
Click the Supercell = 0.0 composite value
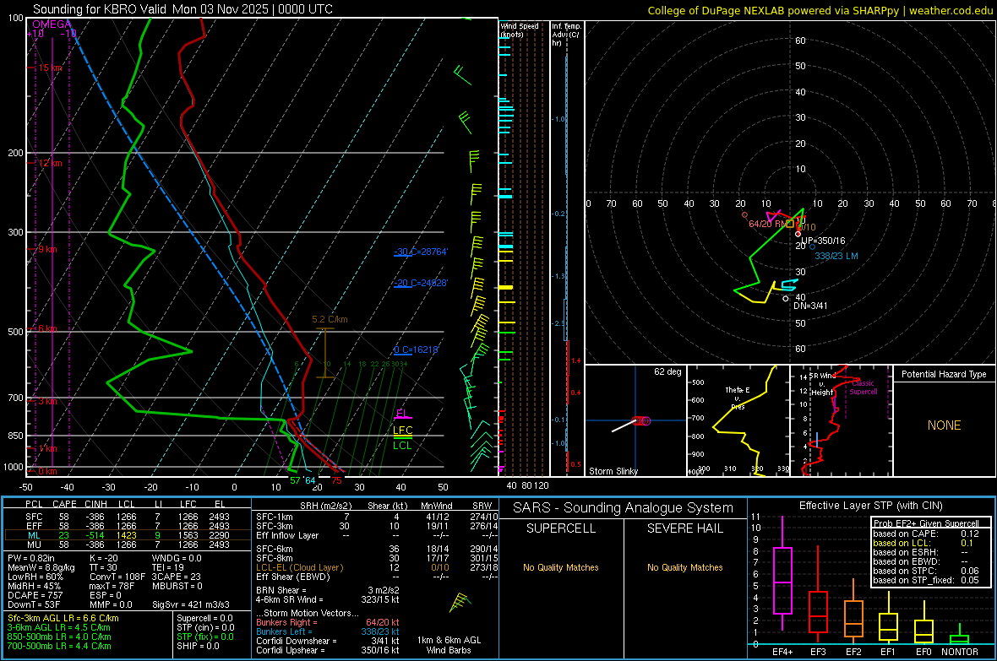[204, 618]
